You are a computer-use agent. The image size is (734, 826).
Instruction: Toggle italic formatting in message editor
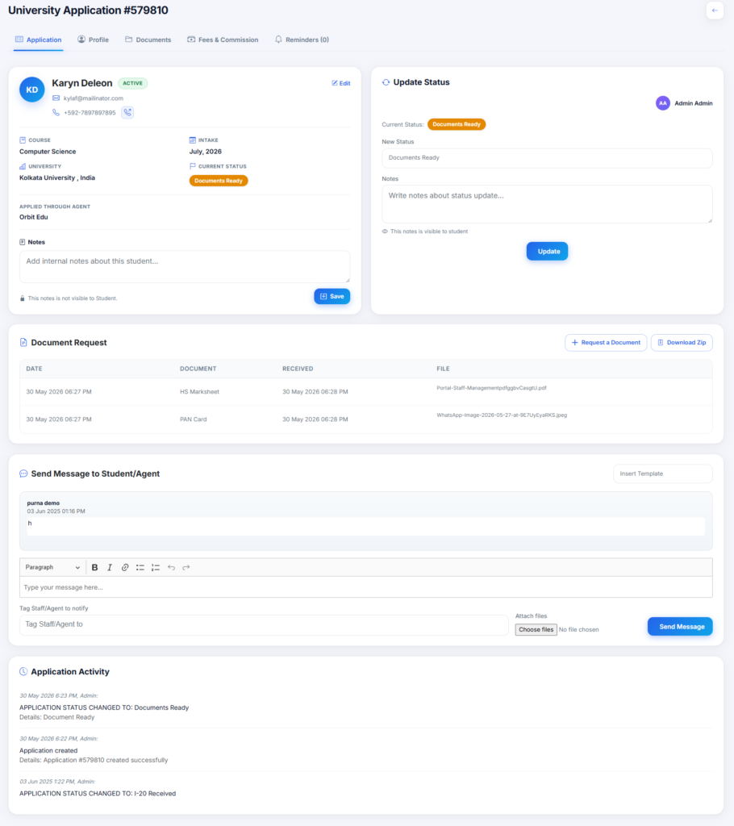click(110, 567)
